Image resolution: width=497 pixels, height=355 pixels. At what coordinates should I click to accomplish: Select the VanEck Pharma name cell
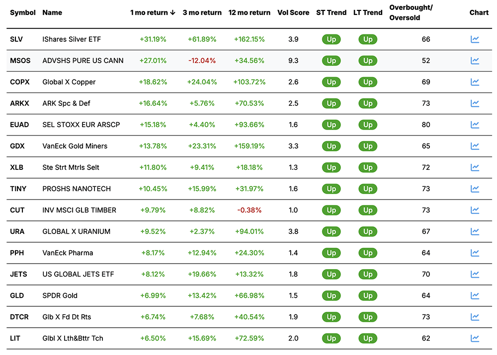tap(68, 253)
